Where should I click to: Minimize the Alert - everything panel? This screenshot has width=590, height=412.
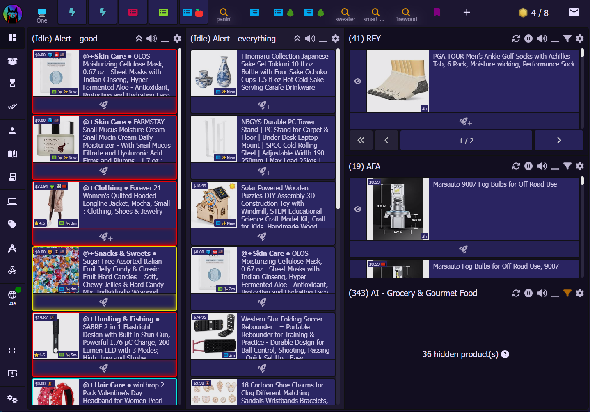323,41
